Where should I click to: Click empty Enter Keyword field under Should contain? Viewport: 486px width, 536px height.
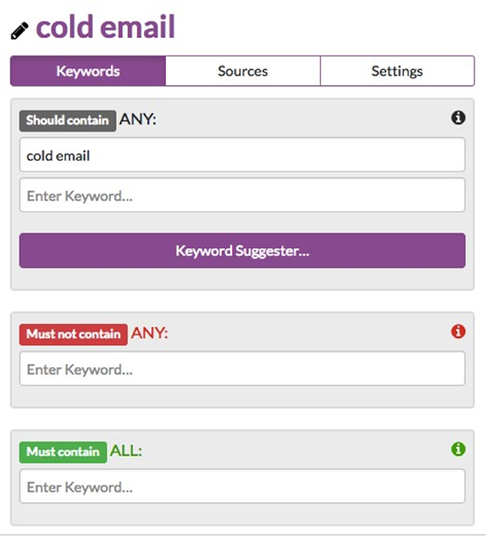(x=242, y=195)
